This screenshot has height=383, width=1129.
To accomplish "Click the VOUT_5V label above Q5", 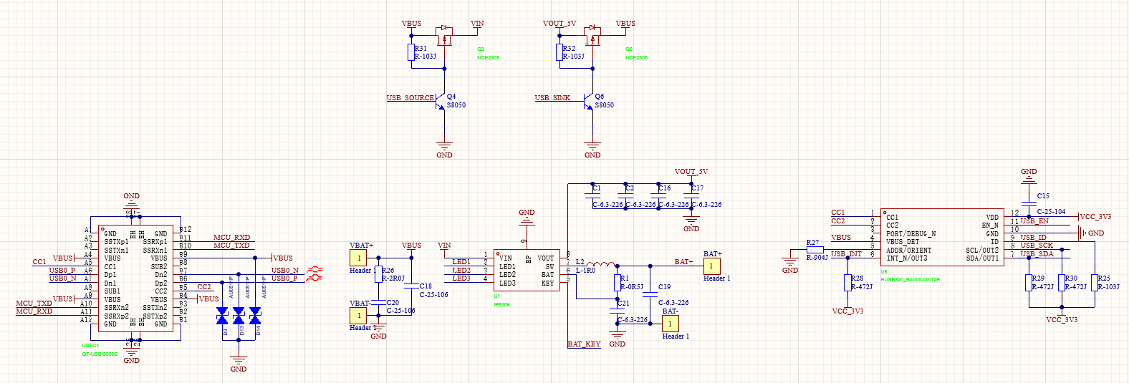I will coord(559,24).
